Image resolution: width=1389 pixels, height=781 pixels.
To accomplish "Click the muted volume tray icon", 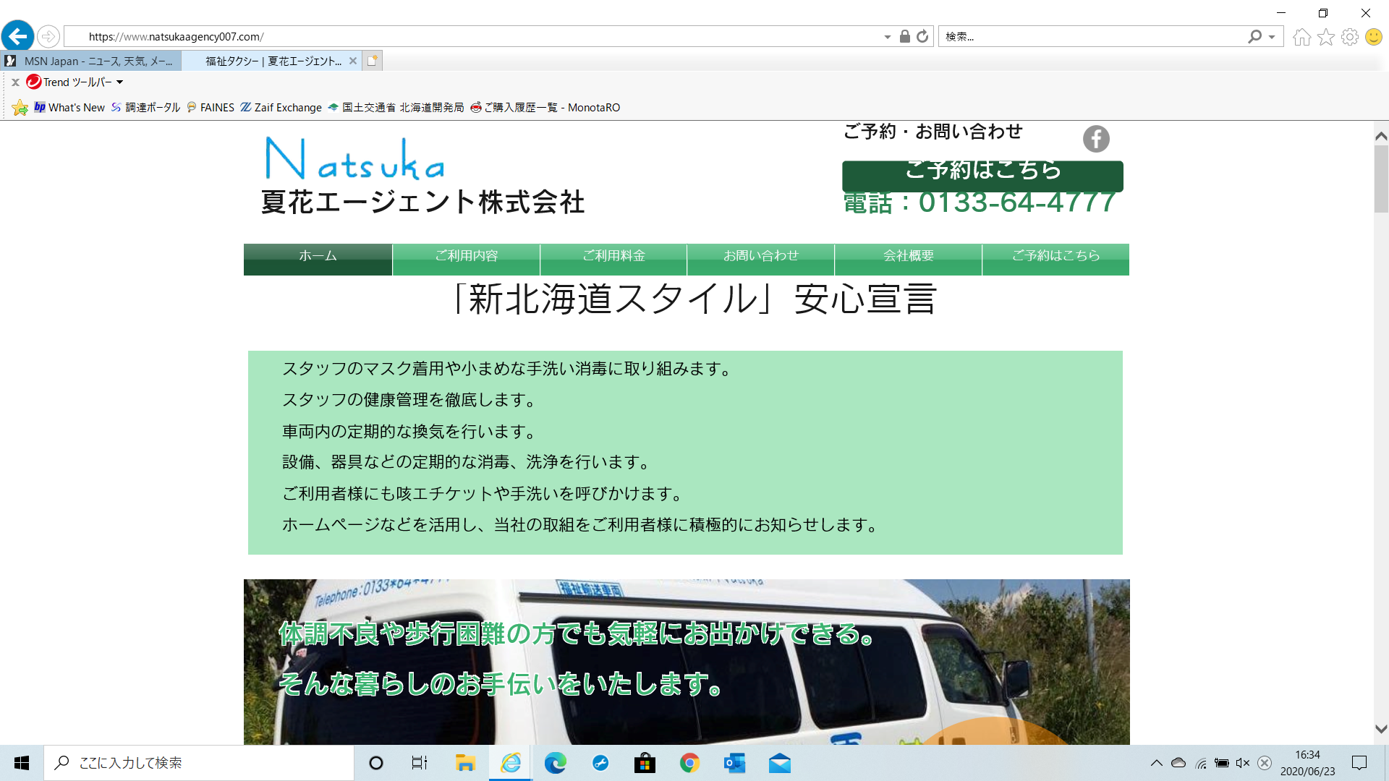I will pyautogui.click(x=1243, y=763).
